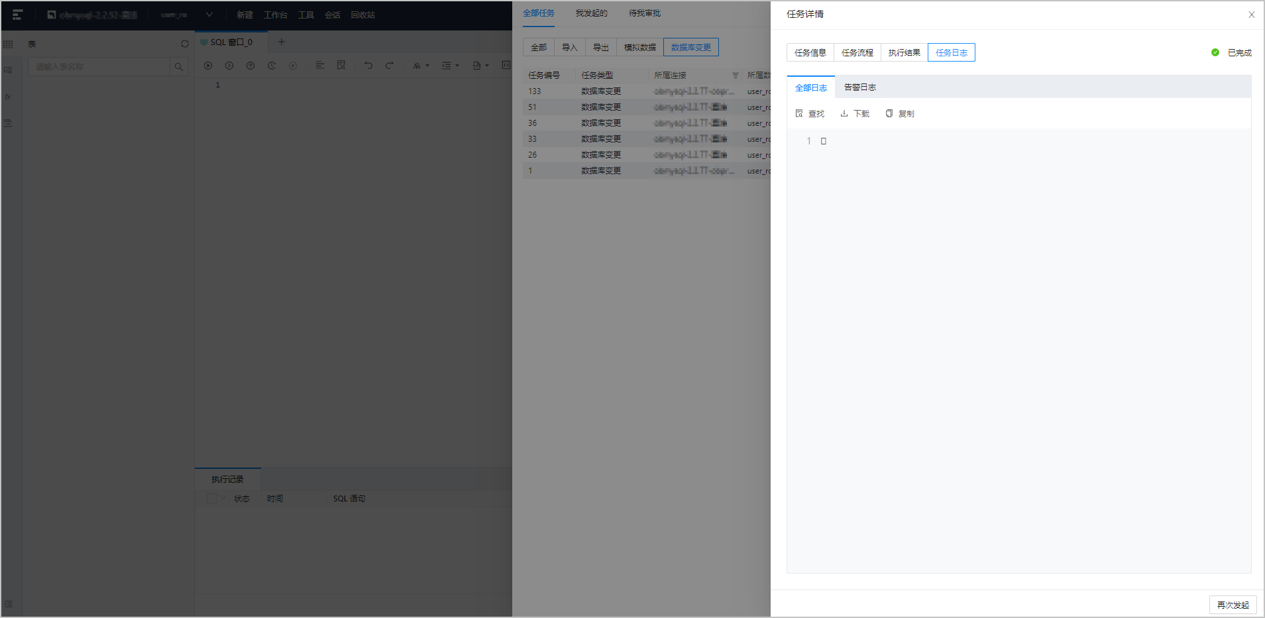Select the 任务流程 tab
Screen dimensions: 1265x618
pyautogui.click(x=857, y=52)
